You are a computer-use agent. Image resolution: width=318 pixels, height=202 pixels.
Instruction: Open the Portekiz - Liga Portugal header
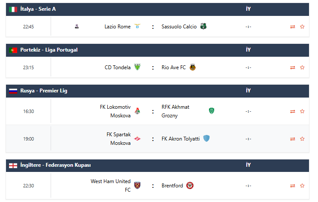pos(48,50)
